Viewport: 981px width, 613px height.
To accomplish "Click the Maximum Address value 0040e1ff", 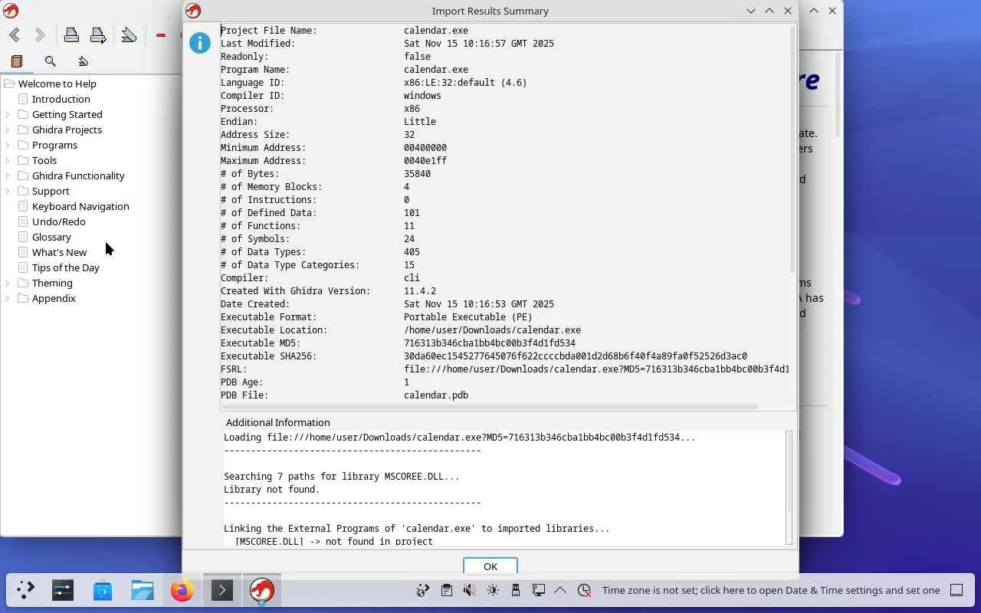I will [425, 161].
